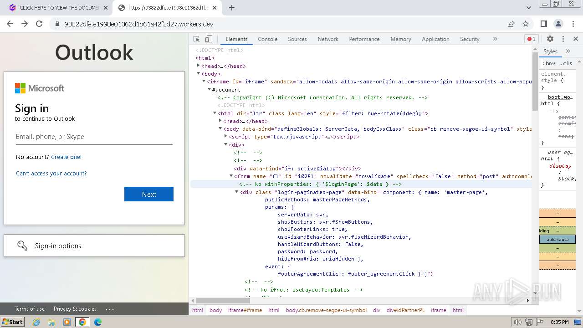The image size is (583, 328).
Task: Click the address bar URL
Action: [139, 24]
